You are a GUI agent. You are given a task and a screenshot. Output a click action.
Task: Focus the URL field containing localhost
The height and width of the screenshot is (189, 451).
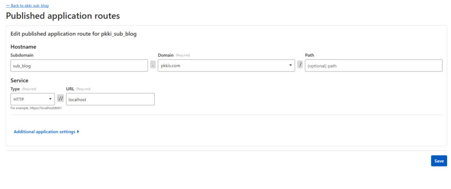(110, 99)
